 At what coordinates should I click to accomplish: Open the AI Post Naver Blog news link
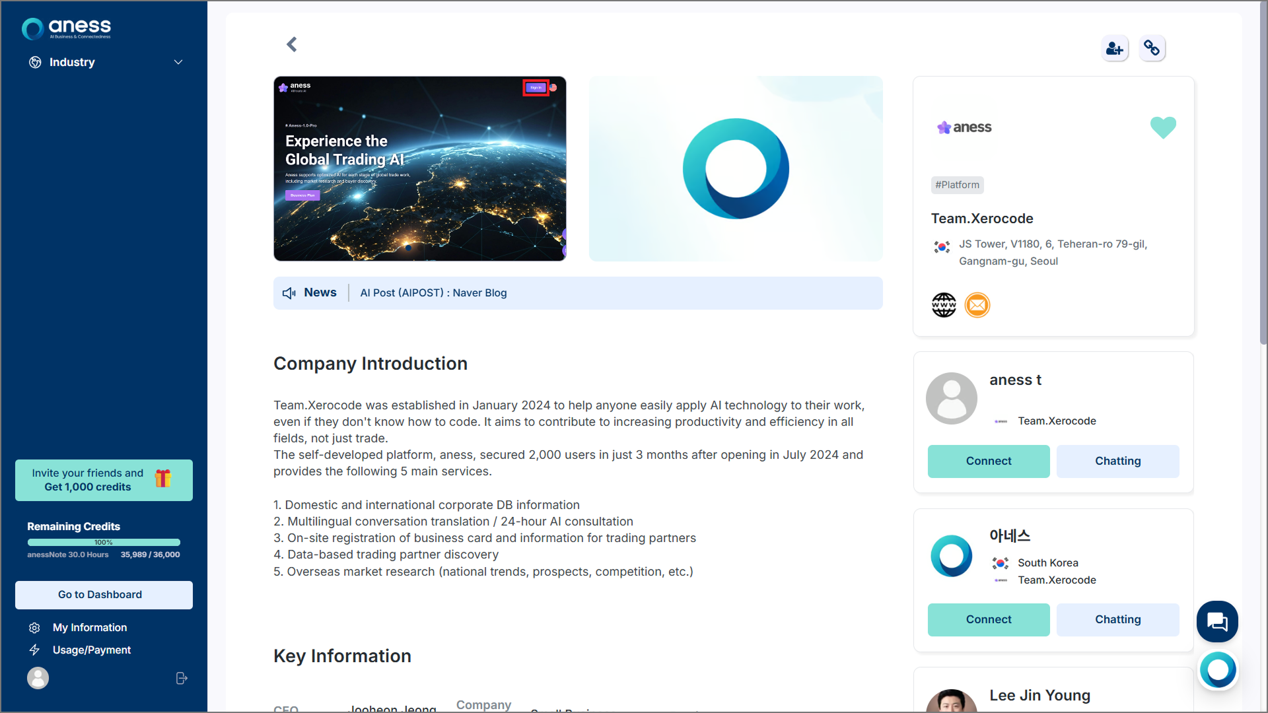(433, 292)
